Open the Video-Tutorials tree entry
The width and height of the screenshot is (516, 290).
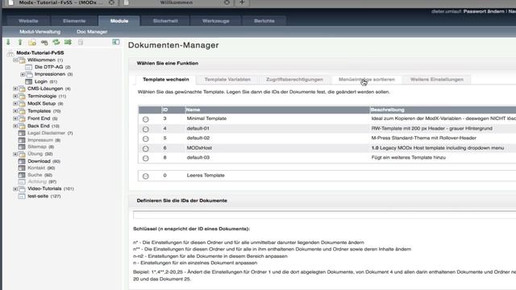tap(44, 188)
